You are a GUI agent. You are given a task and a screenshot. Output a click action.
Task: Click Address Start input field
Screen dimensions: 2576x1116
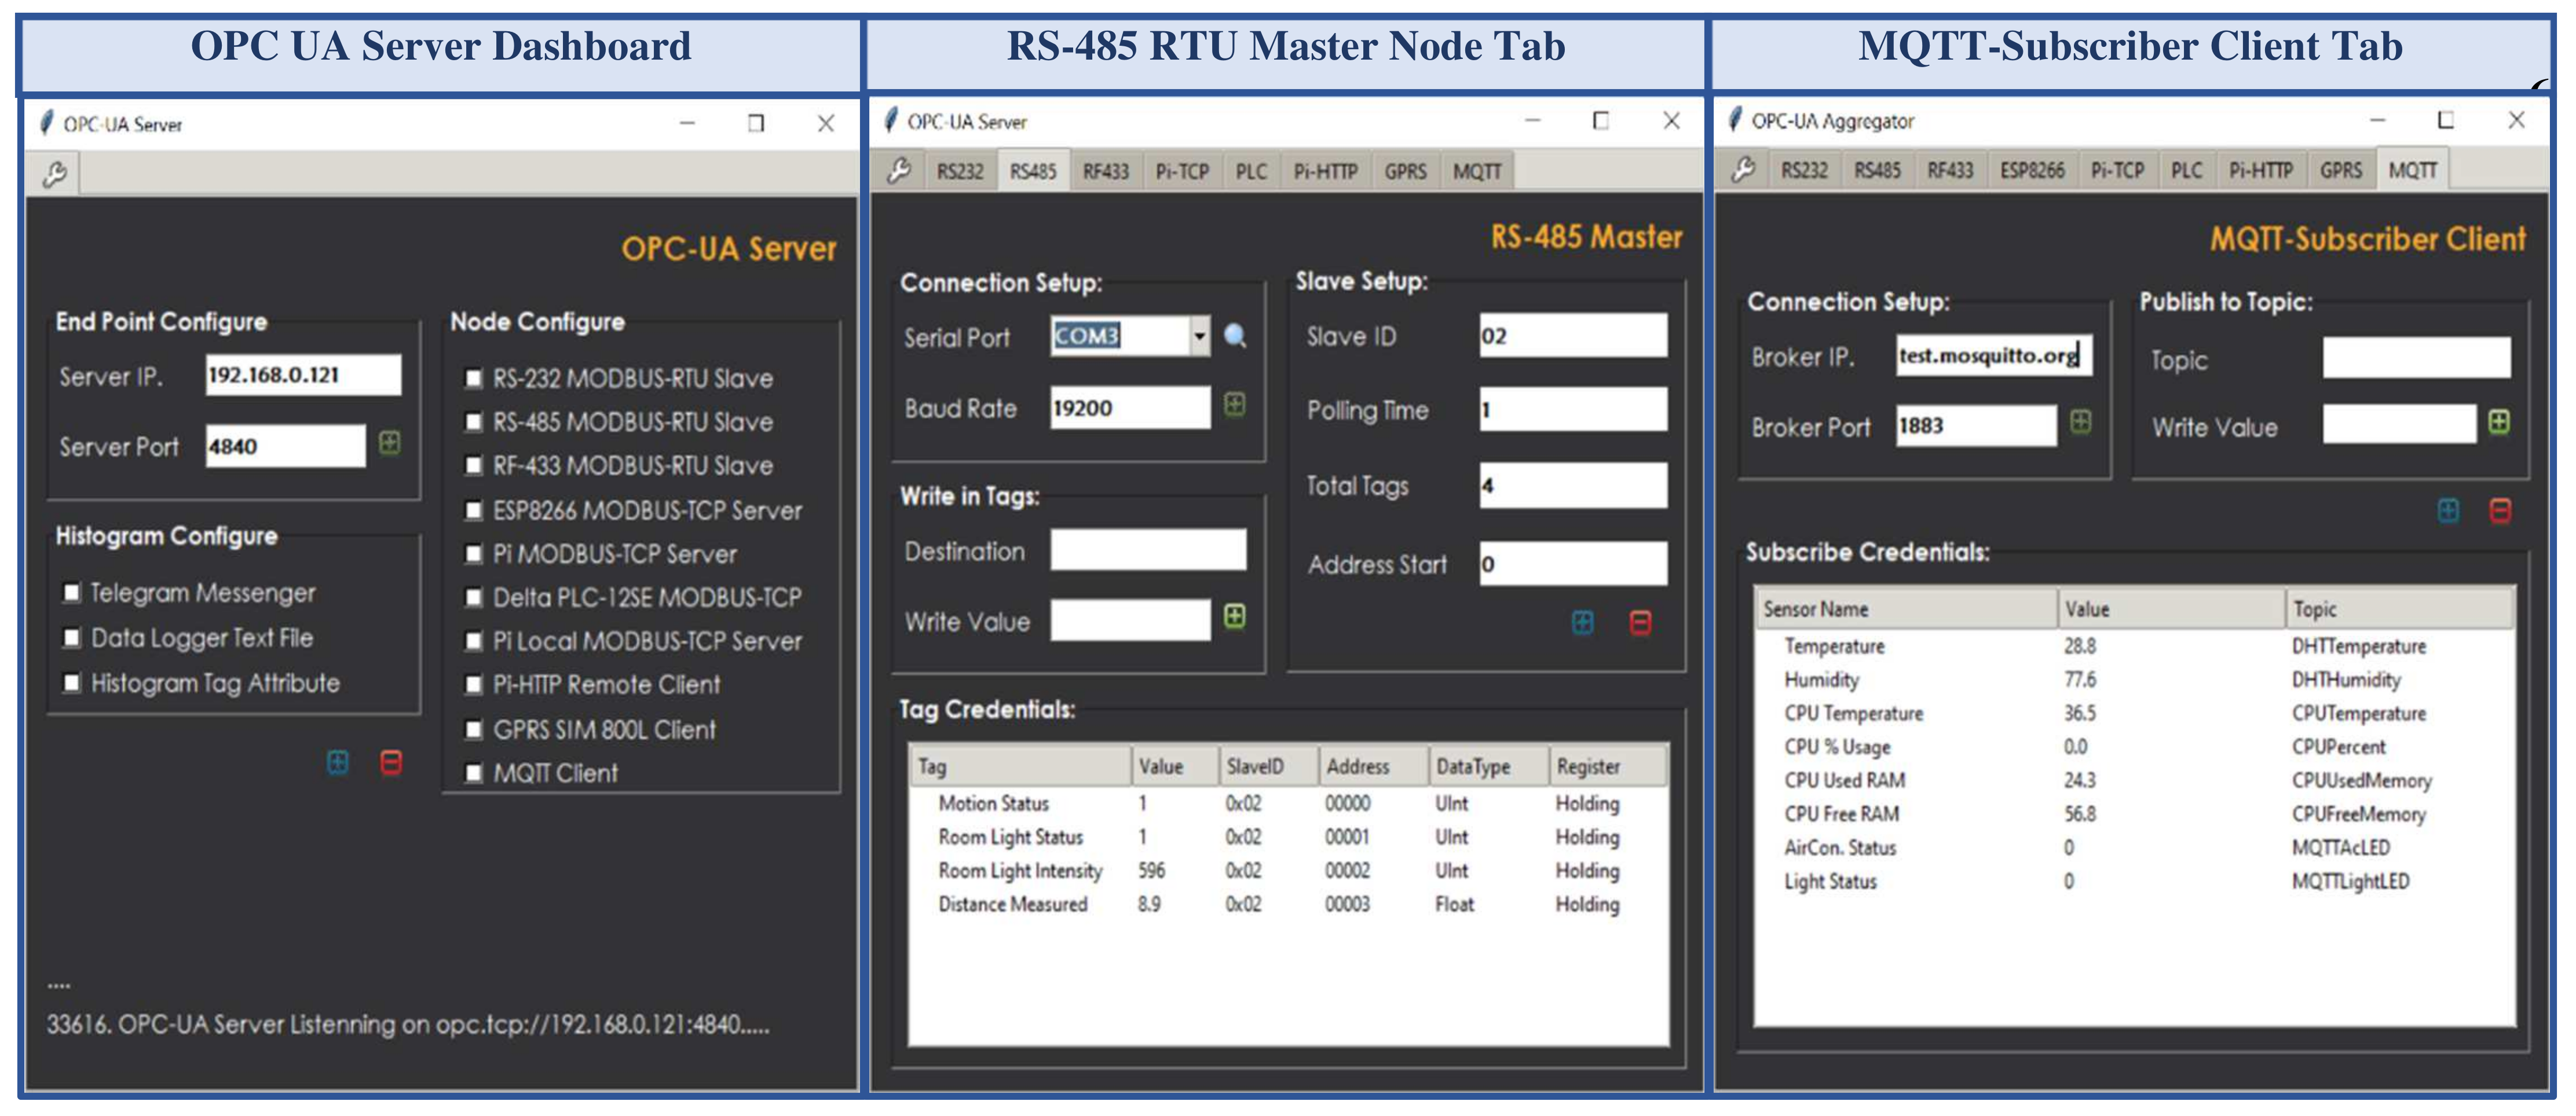coord(1573,563)
